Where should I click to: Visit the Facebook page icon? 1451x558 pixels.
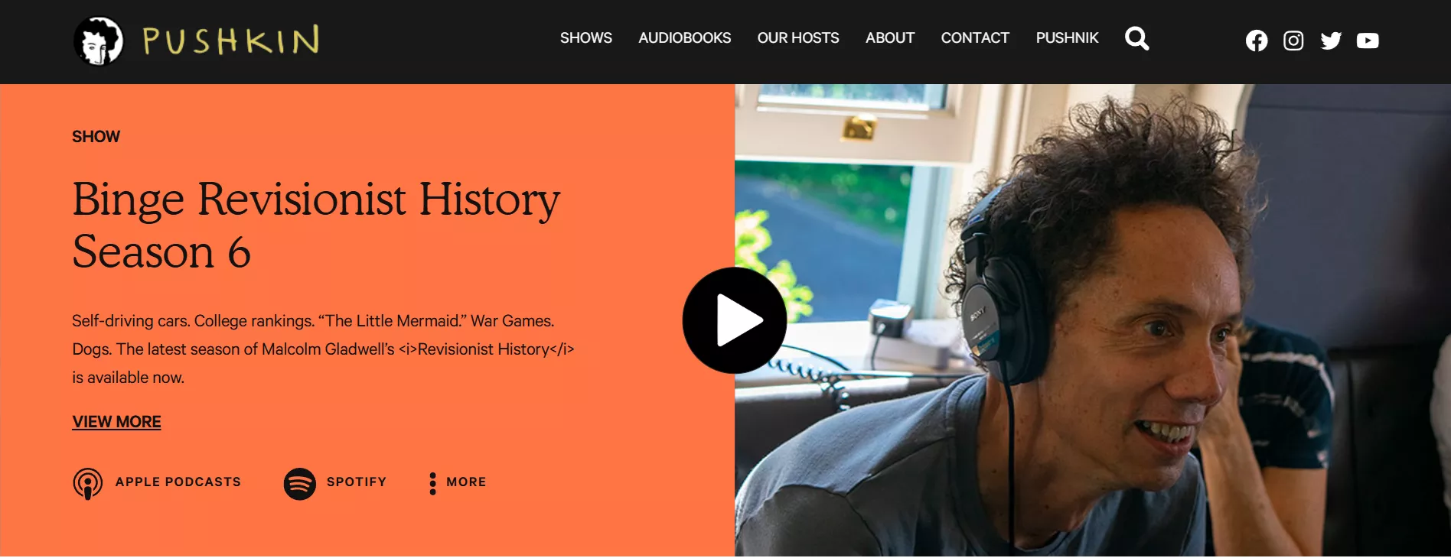coord(1257,41)
